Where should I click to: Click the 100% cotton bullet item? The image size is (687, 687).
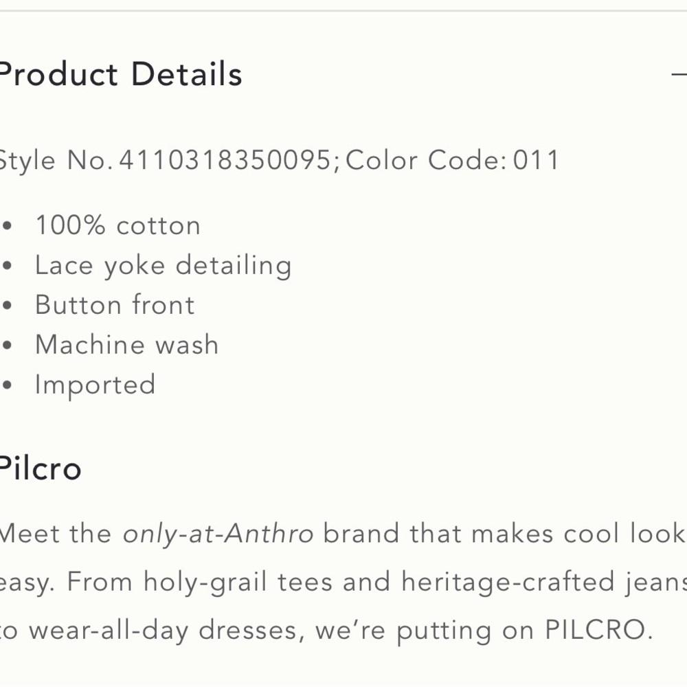coord(118,225)
